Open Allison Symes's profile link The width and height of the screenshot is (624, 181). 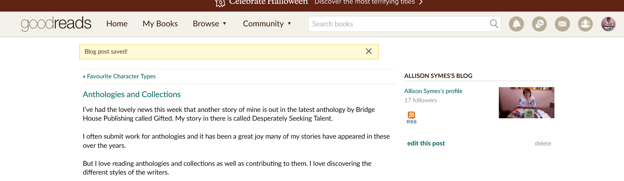tap(433, 91)
